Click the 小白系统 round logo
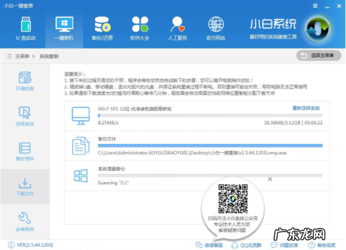 (x=317, y=29)
